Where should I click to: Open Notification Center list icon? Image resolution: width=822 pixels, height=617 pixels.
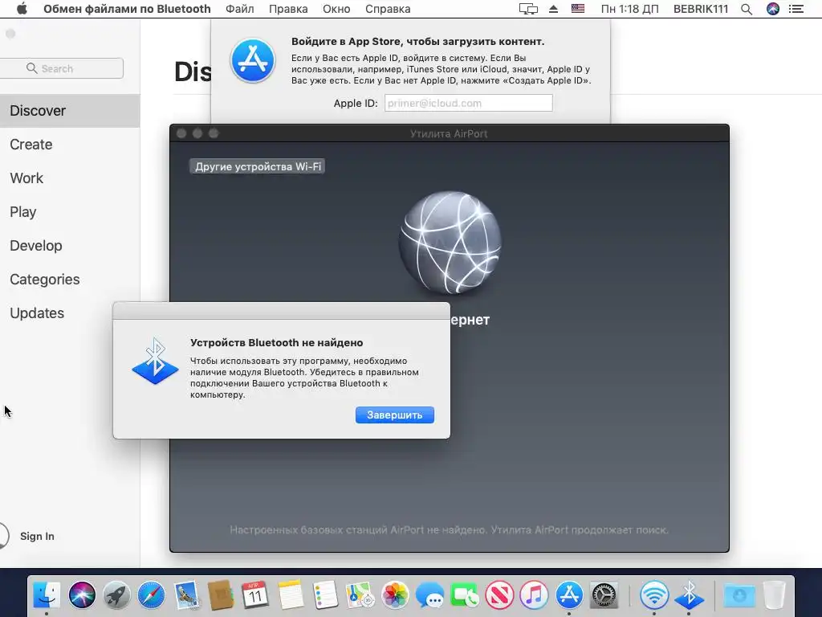[x=796, y=9]
